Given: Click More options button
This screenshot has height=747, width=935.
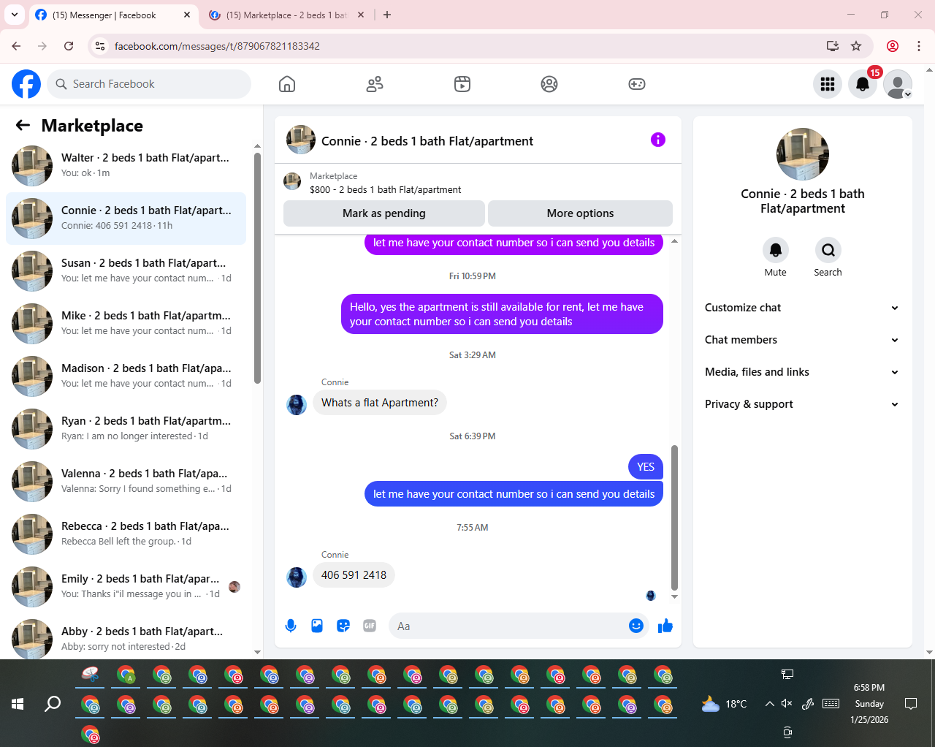Looking at the screenshot, I should (x=580, y=213).
